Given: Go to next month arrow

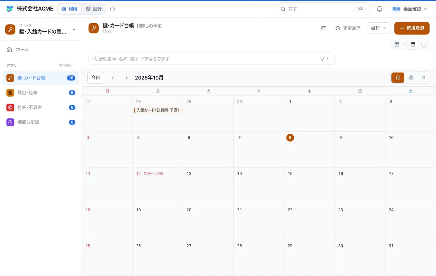Looking at the screenshot, I should 126,78.
